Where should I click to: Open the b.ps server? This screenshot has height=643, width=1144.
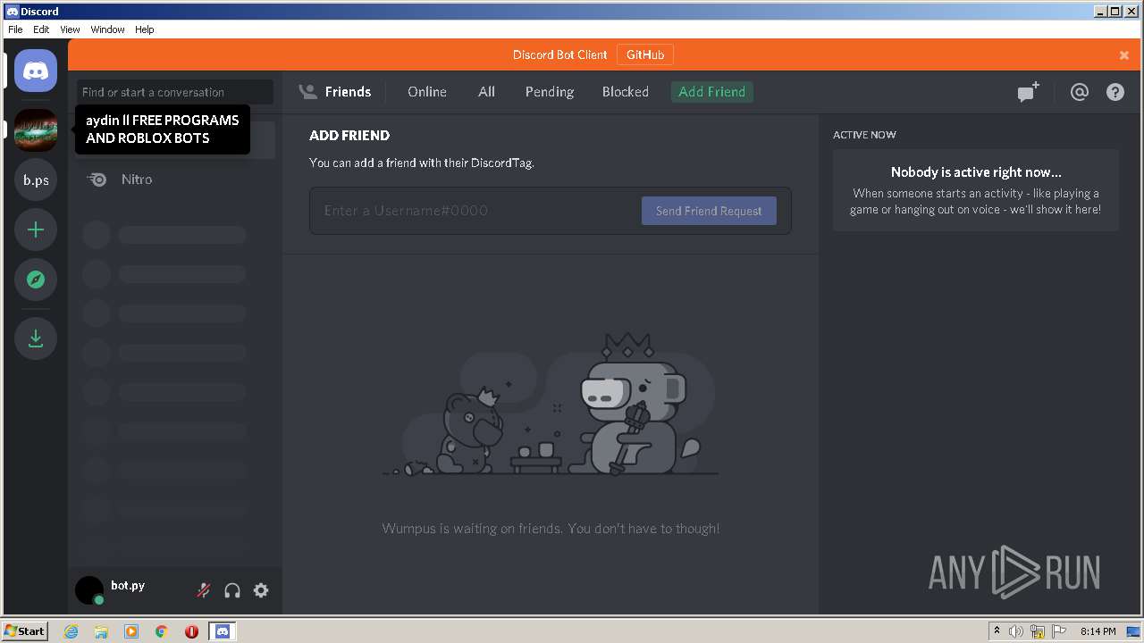coord(36,180)
